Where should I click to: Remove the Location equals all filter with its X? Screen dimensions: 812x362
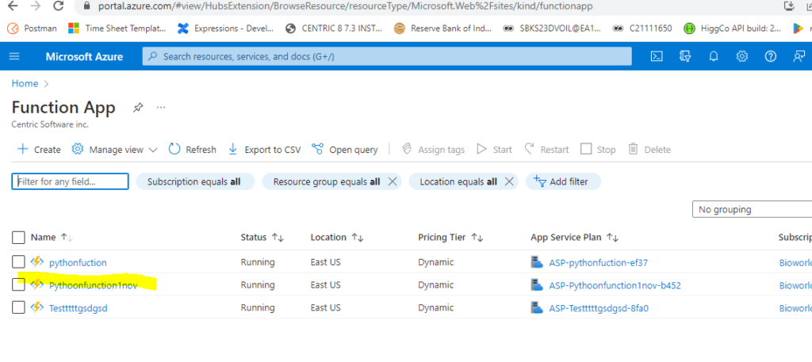coord(509,181)
